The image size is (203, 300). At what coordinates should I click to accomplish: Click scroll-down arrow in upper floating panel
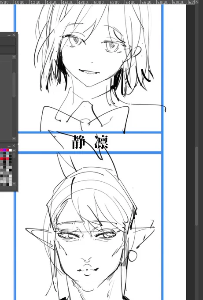14,139
